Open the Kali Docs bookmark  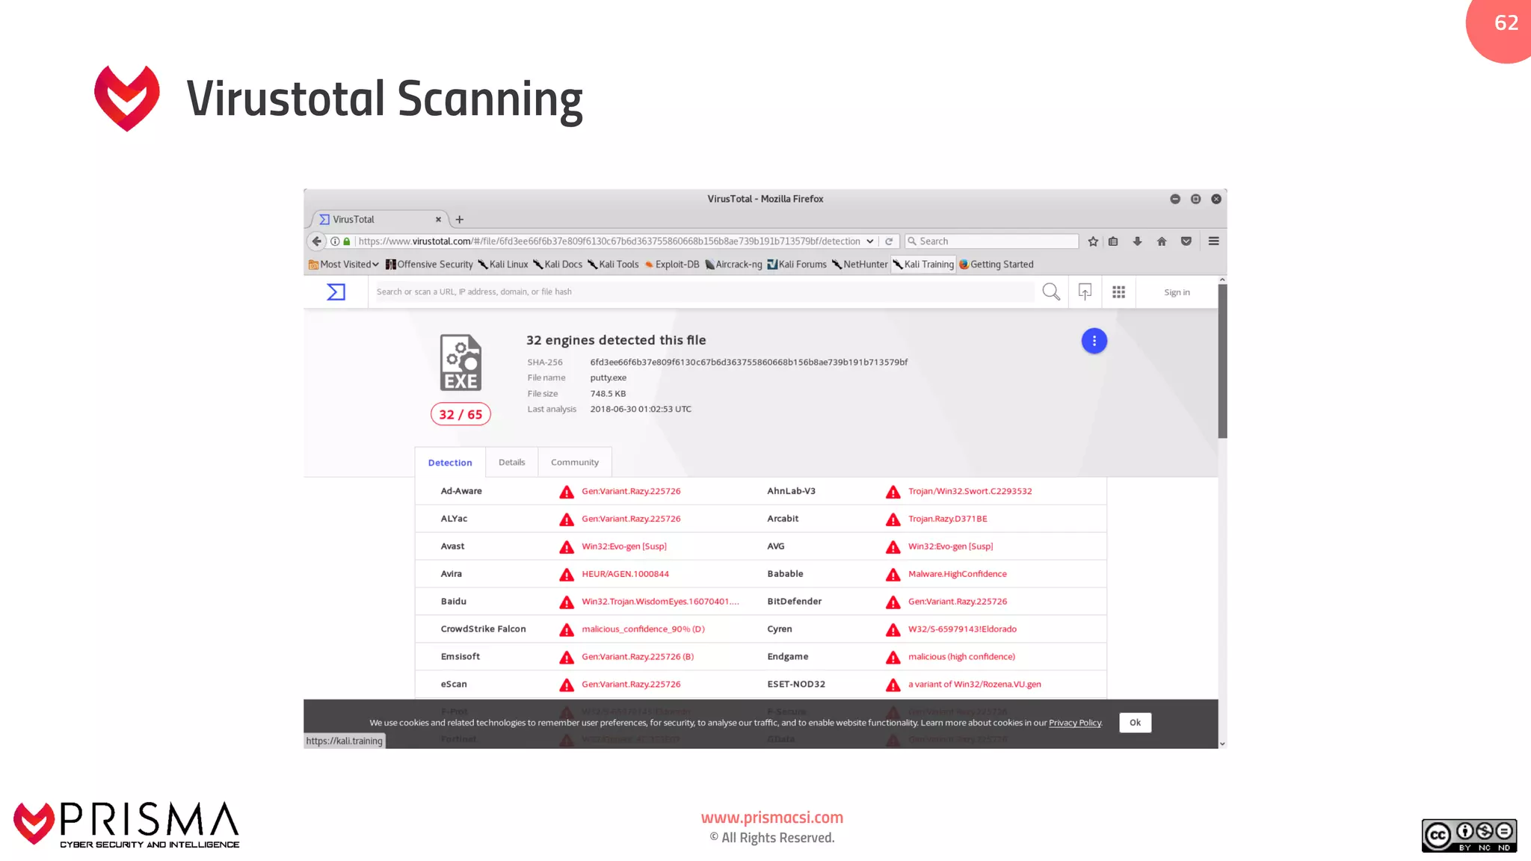[558, 265]
